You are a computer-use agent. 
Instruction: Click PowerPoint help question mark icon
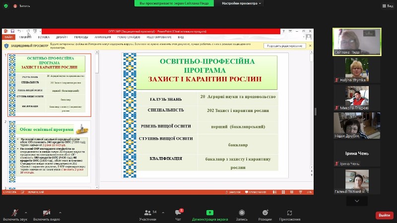coord(283,31)
